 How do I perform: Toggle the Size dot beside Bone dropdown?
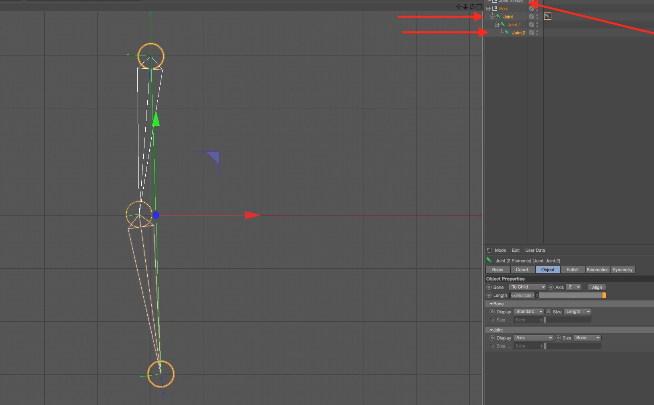pos(558,338)
